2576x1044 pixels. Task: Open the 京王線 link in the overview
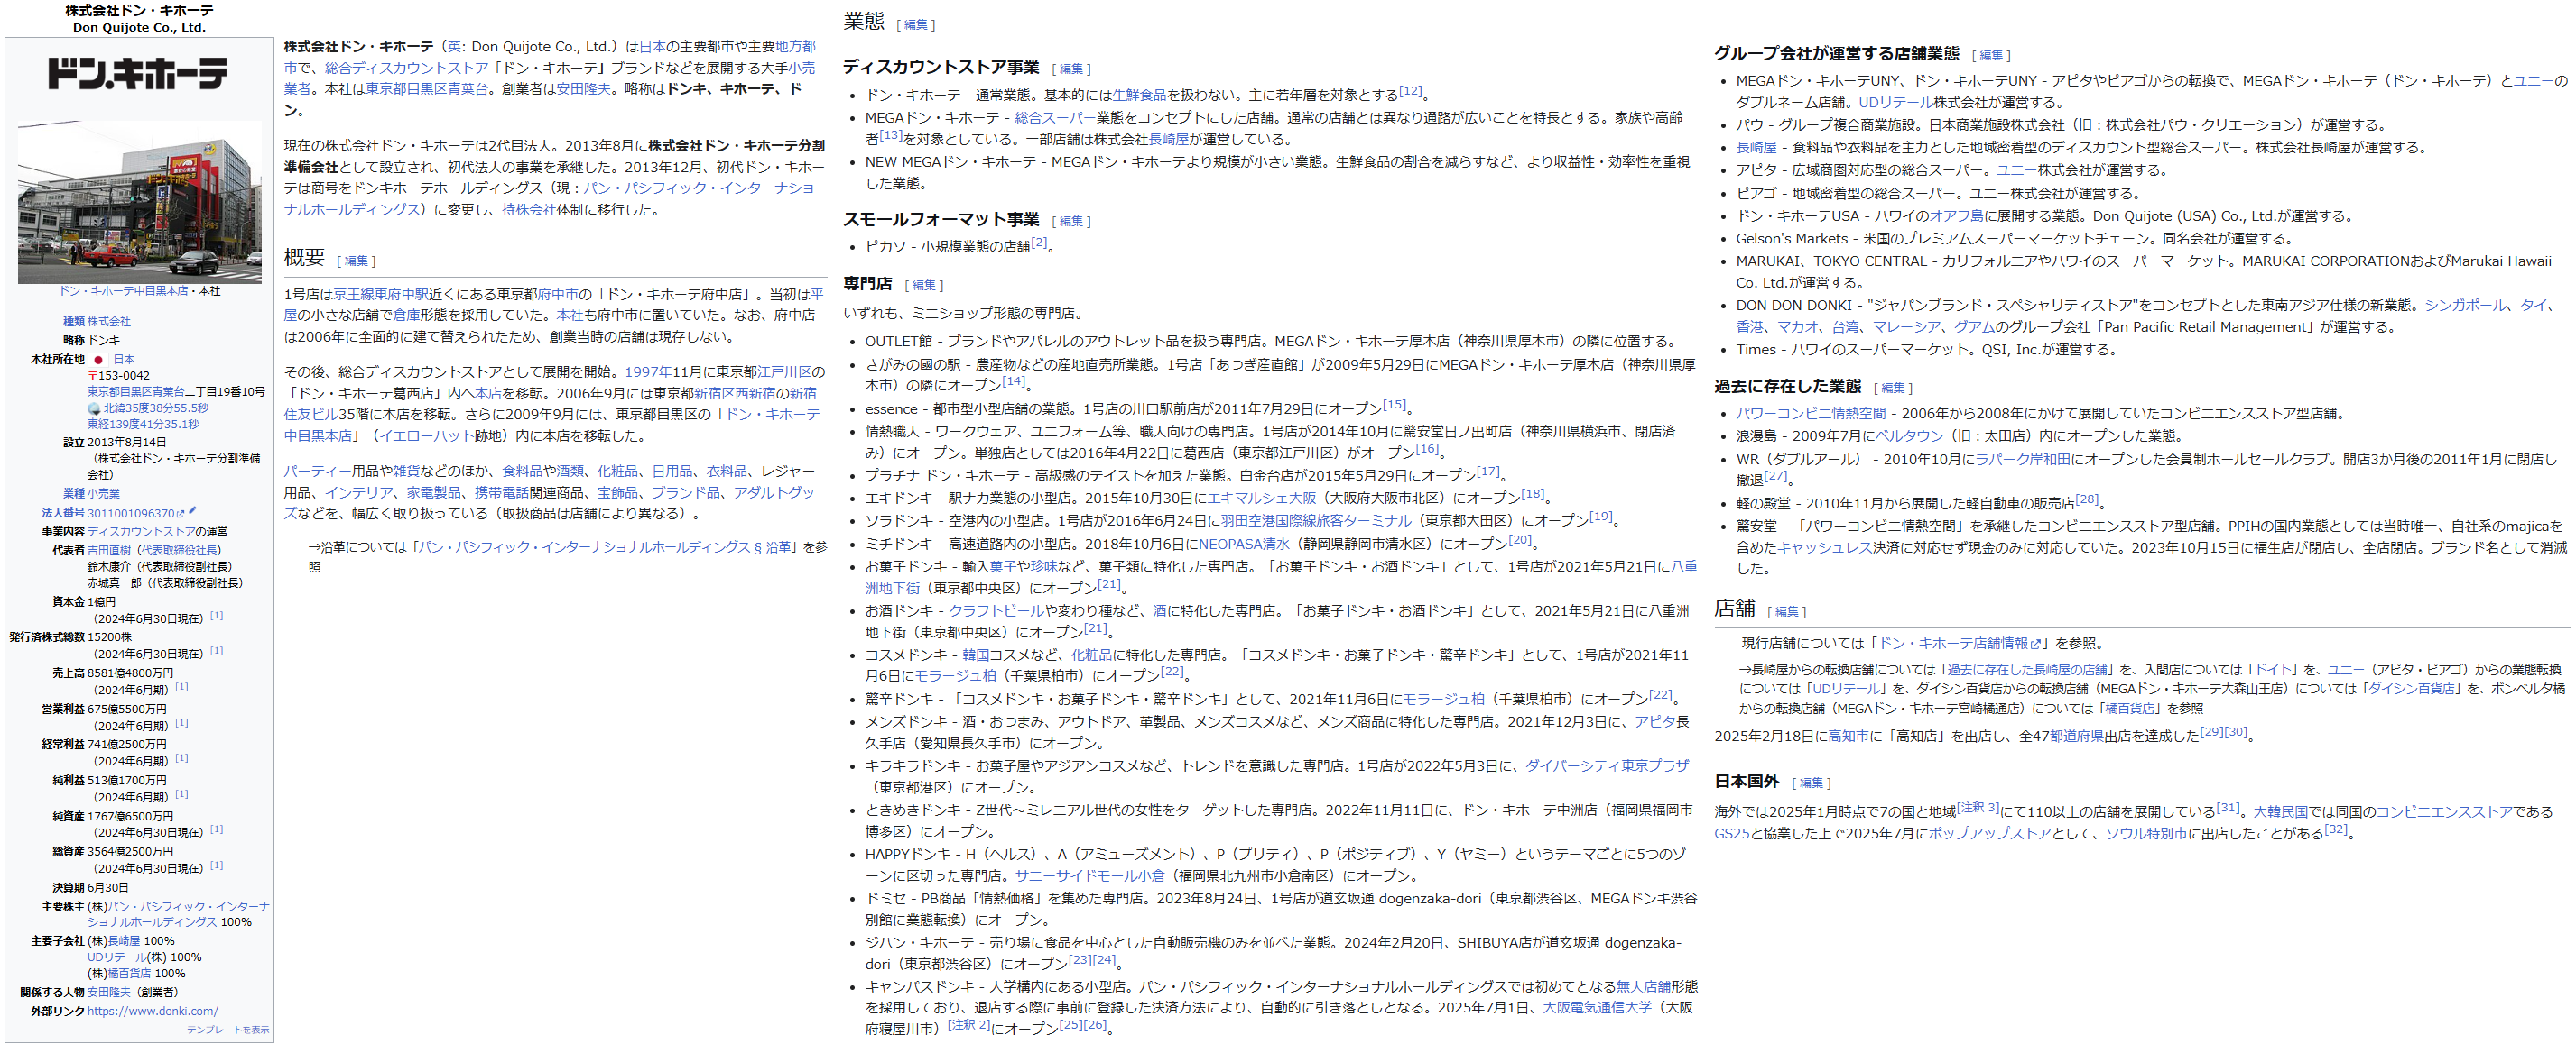tap(354, 295)
